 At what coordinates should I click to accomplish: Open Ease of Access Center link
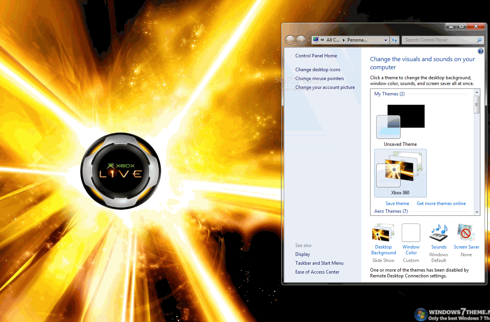[317, 272]
